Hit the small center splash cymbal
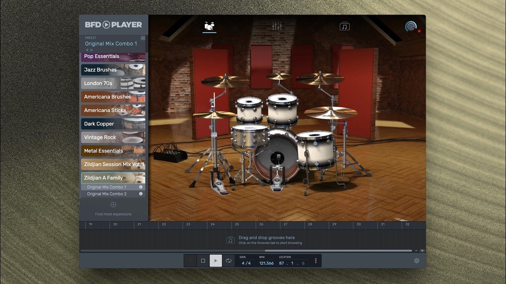Image resolution: width=506 pixels, height=284 pixels. click(279, 77)
